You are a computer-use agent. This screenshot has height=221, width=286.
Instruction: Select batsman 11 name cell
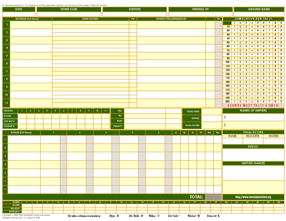31,103
